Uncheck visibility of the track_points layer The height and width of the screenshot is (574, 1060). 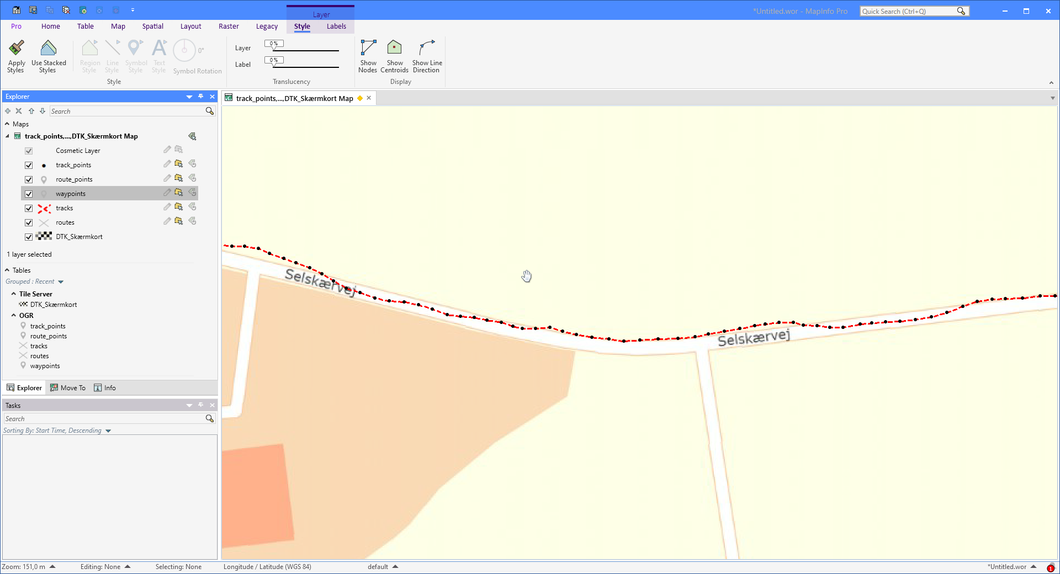tap(28, 165)
